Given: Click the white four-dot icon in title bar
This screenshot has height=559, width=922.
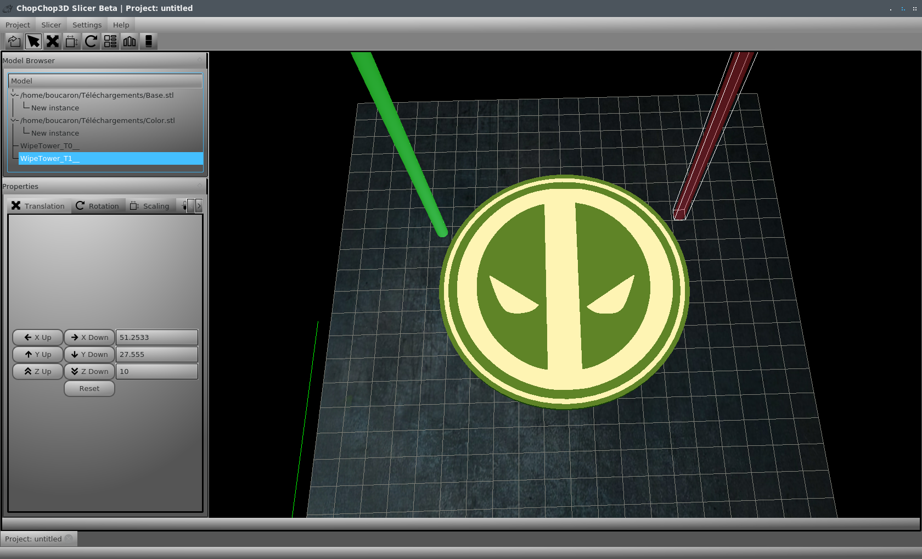Looking at the screenshot, I should (914, 9).
